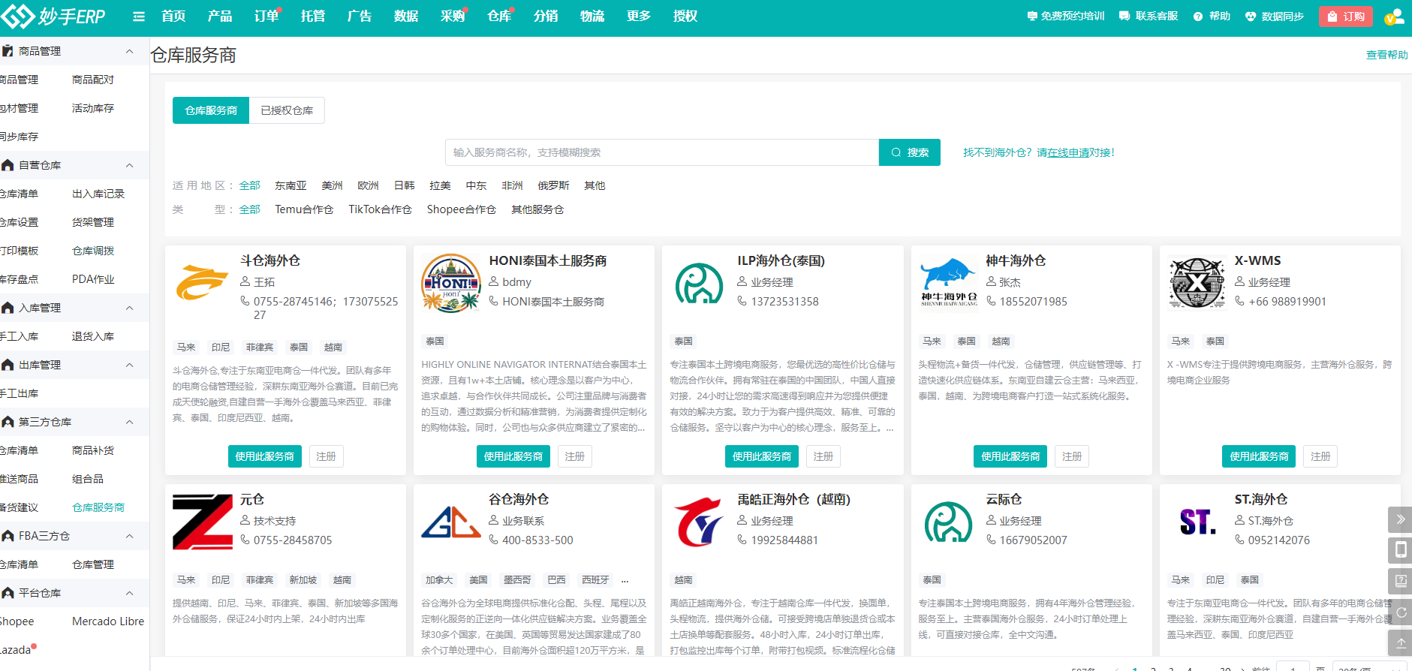Open the 授权 top menu

[x=685, y=17]
